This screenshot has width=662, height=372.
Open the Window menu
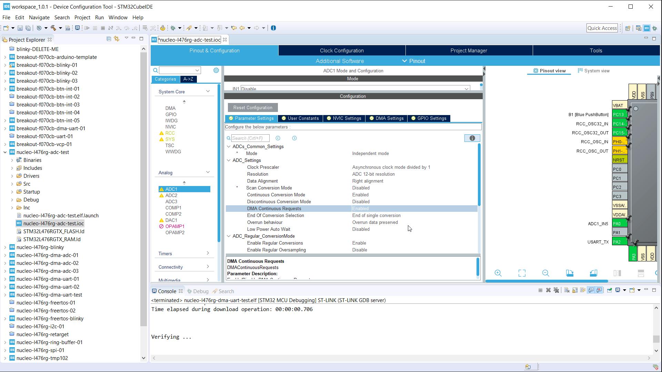(118, 17)
